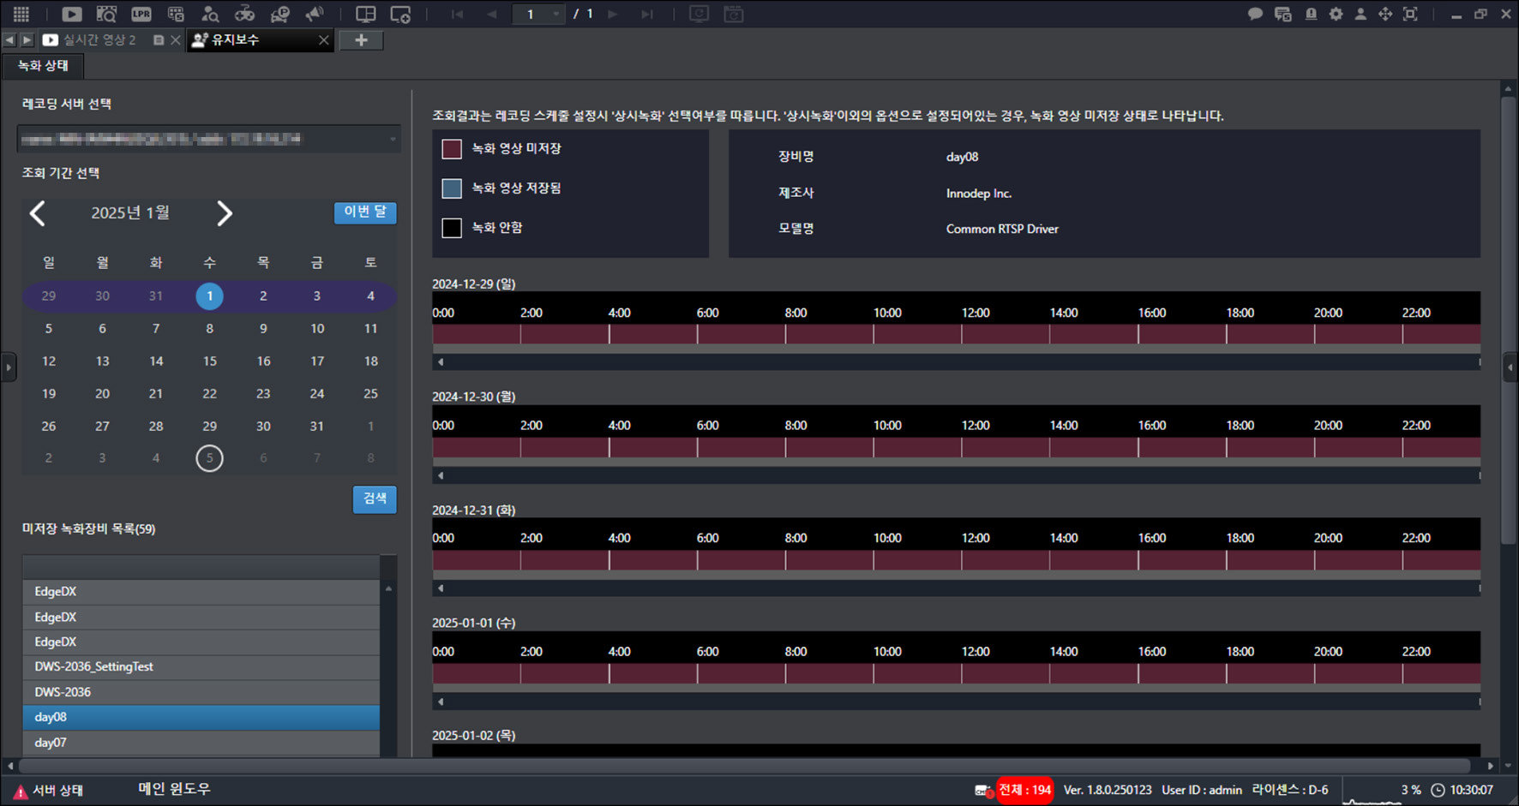Add a new tab with plus button
Viewport: 1519px width, 806px height.
point(361,40)
